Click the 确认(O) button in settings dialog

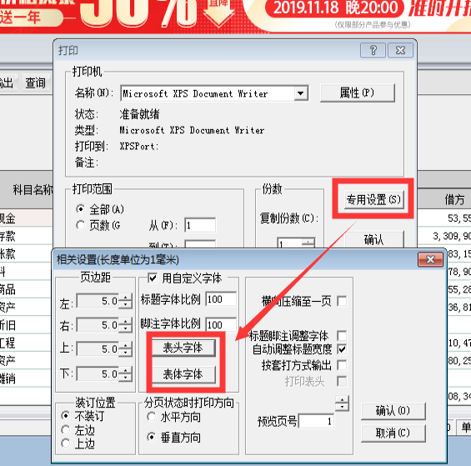[393, 411]
